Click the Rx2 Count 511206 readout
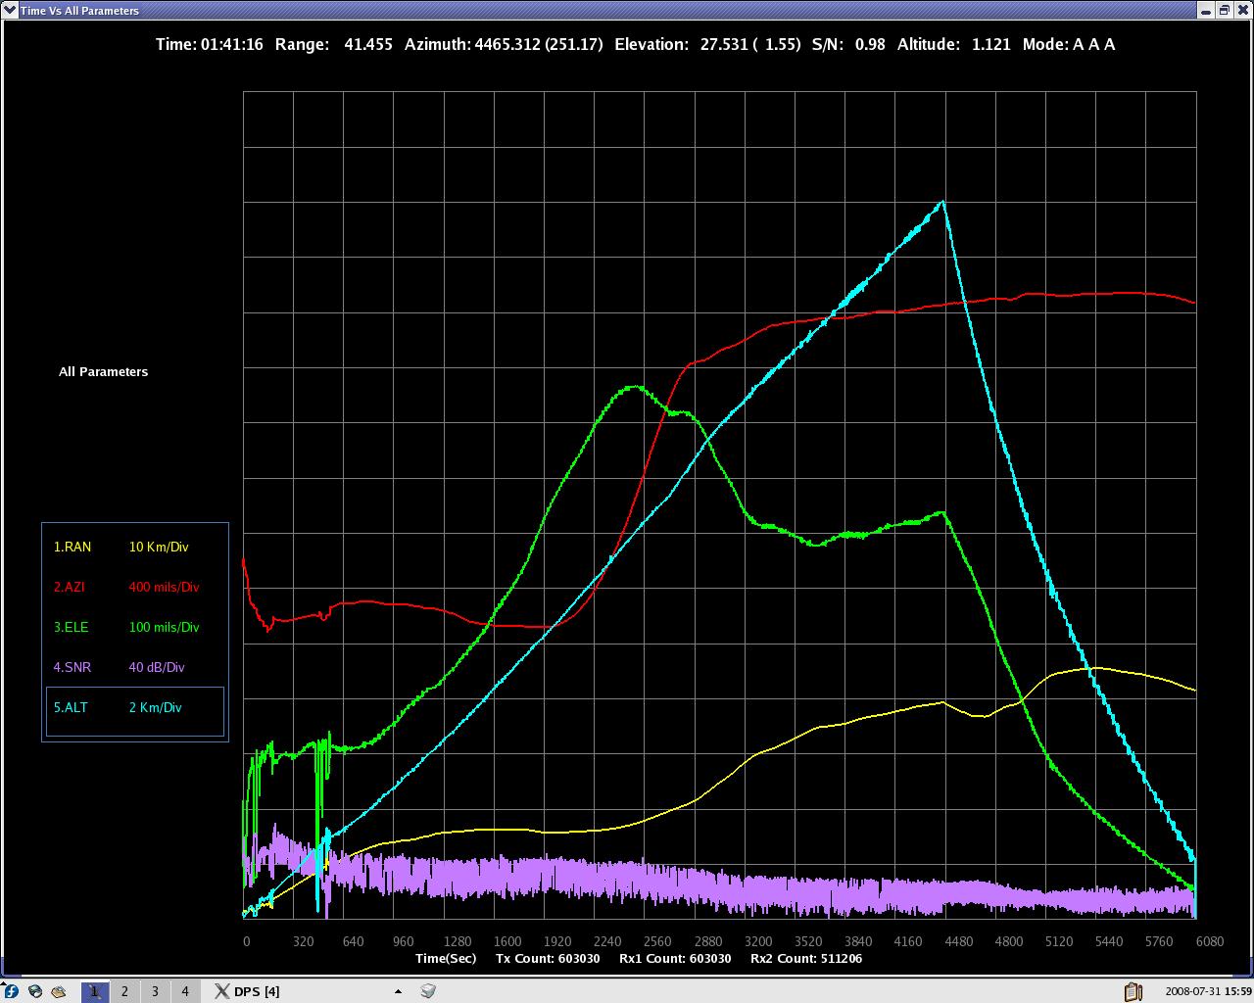The width and height of the screenshot is (1254, 1003). 806,958
